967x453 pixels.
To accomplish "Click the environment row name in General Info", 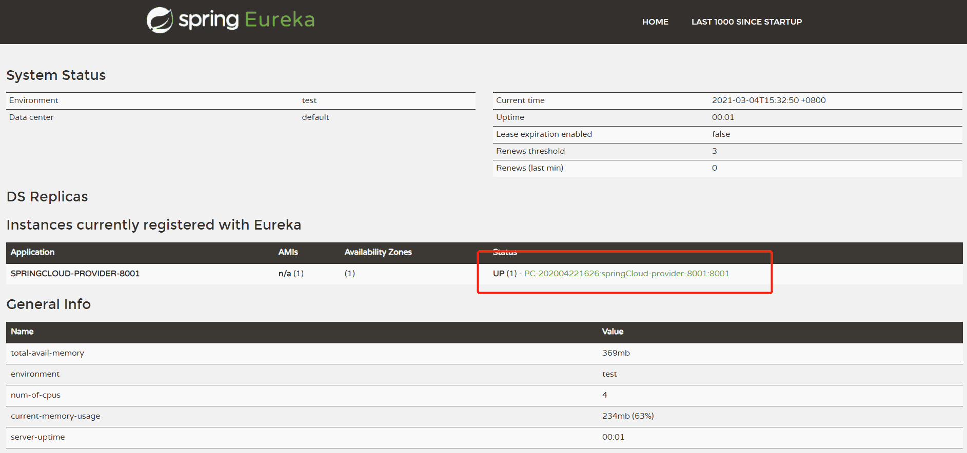I will tap(35, 374).
